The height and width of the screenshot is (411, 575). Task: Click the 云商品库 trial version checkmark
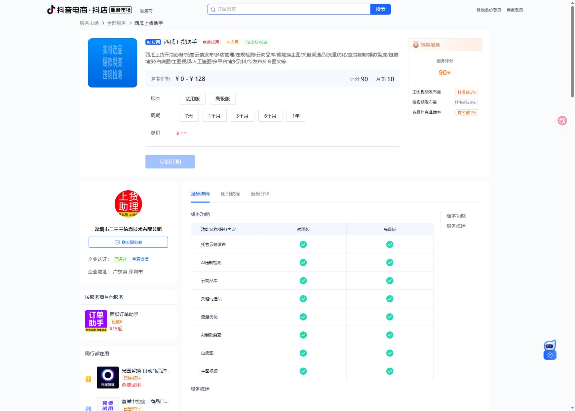pos(303,281)
